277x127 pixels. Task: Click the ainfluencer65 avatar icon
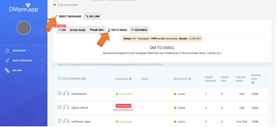point(66,94)
